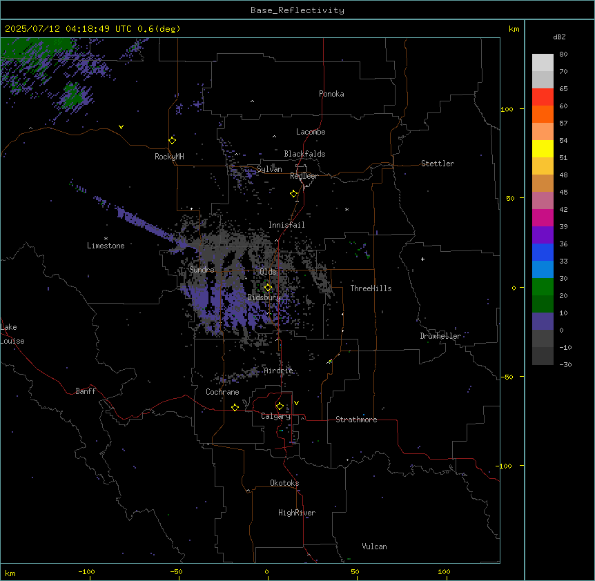Select the light gray 80 dBZ legend swatch

pyautogui.click(x=543, y=63)
